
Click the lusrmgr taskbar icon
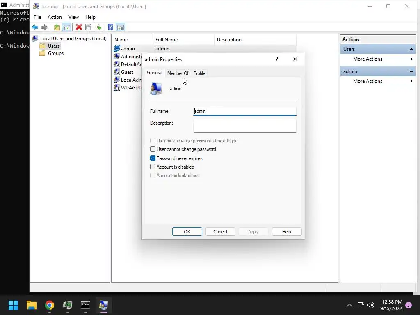103,305
